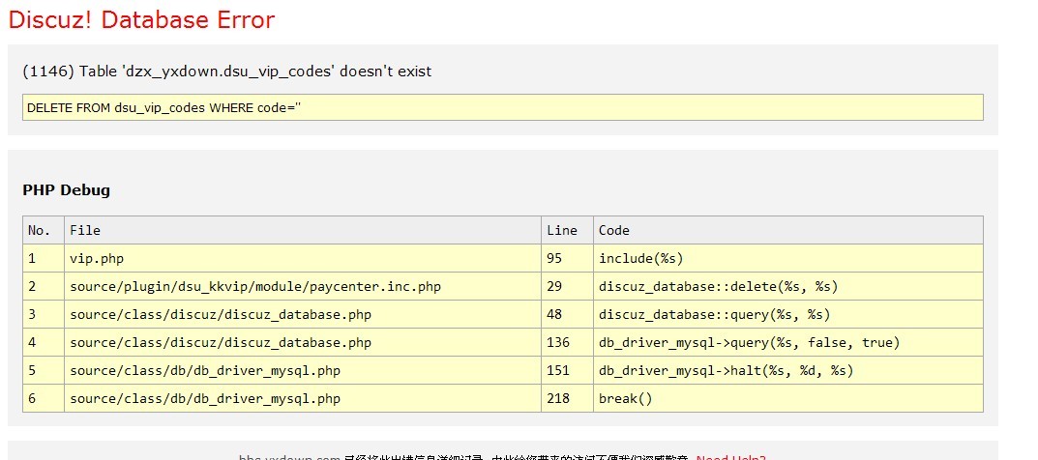Click line number 136 cell
This screenshot has height=460, width=1038.
coord(559,342)
